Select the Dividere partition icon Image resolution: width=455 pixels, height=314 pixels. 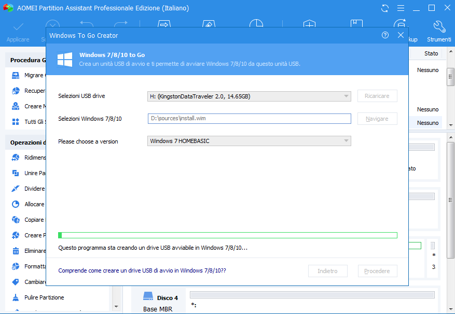pos(16,189)
